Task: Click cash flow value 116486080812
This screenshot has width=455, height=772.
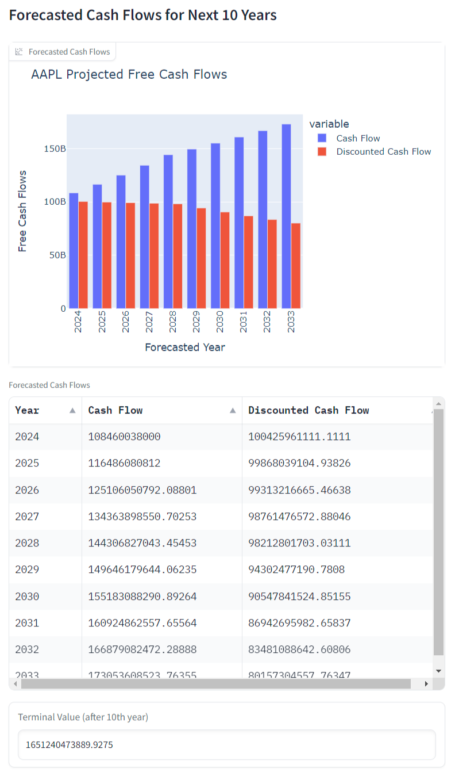Action: (124, 464)
